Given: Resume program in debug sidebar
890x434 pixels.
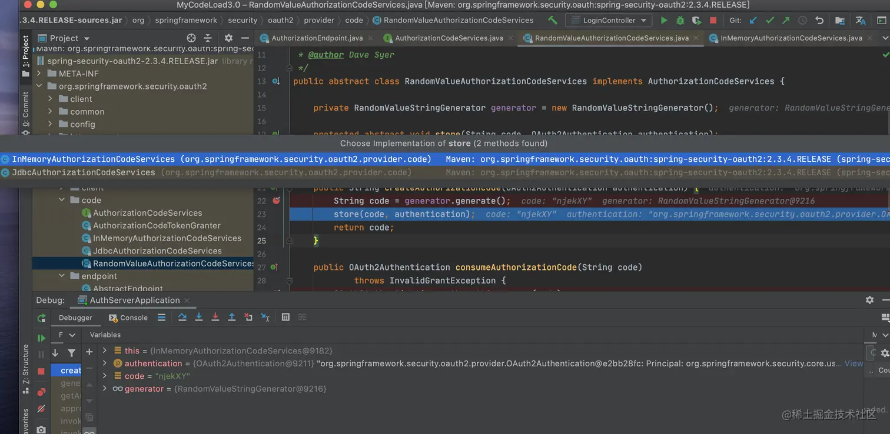Looking at the screenshot, I should click(x=41, y=338).
